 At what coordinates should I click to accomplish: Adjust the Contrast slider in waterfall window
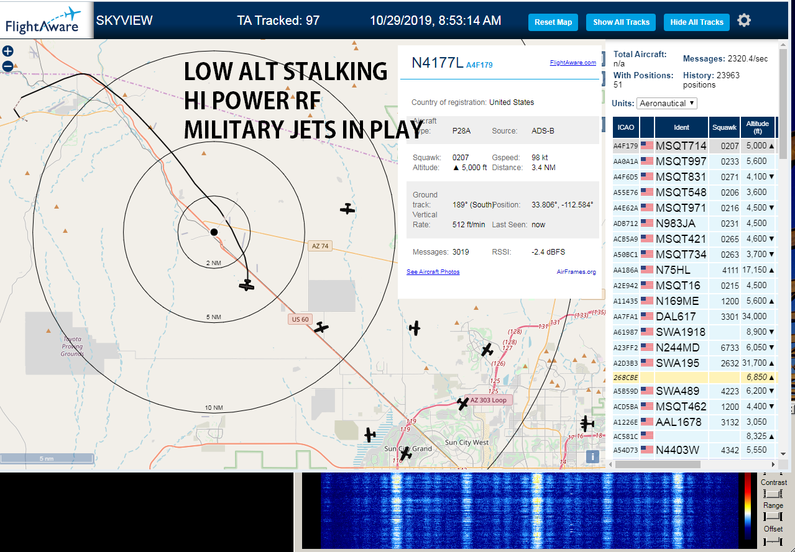click(773, 494)
